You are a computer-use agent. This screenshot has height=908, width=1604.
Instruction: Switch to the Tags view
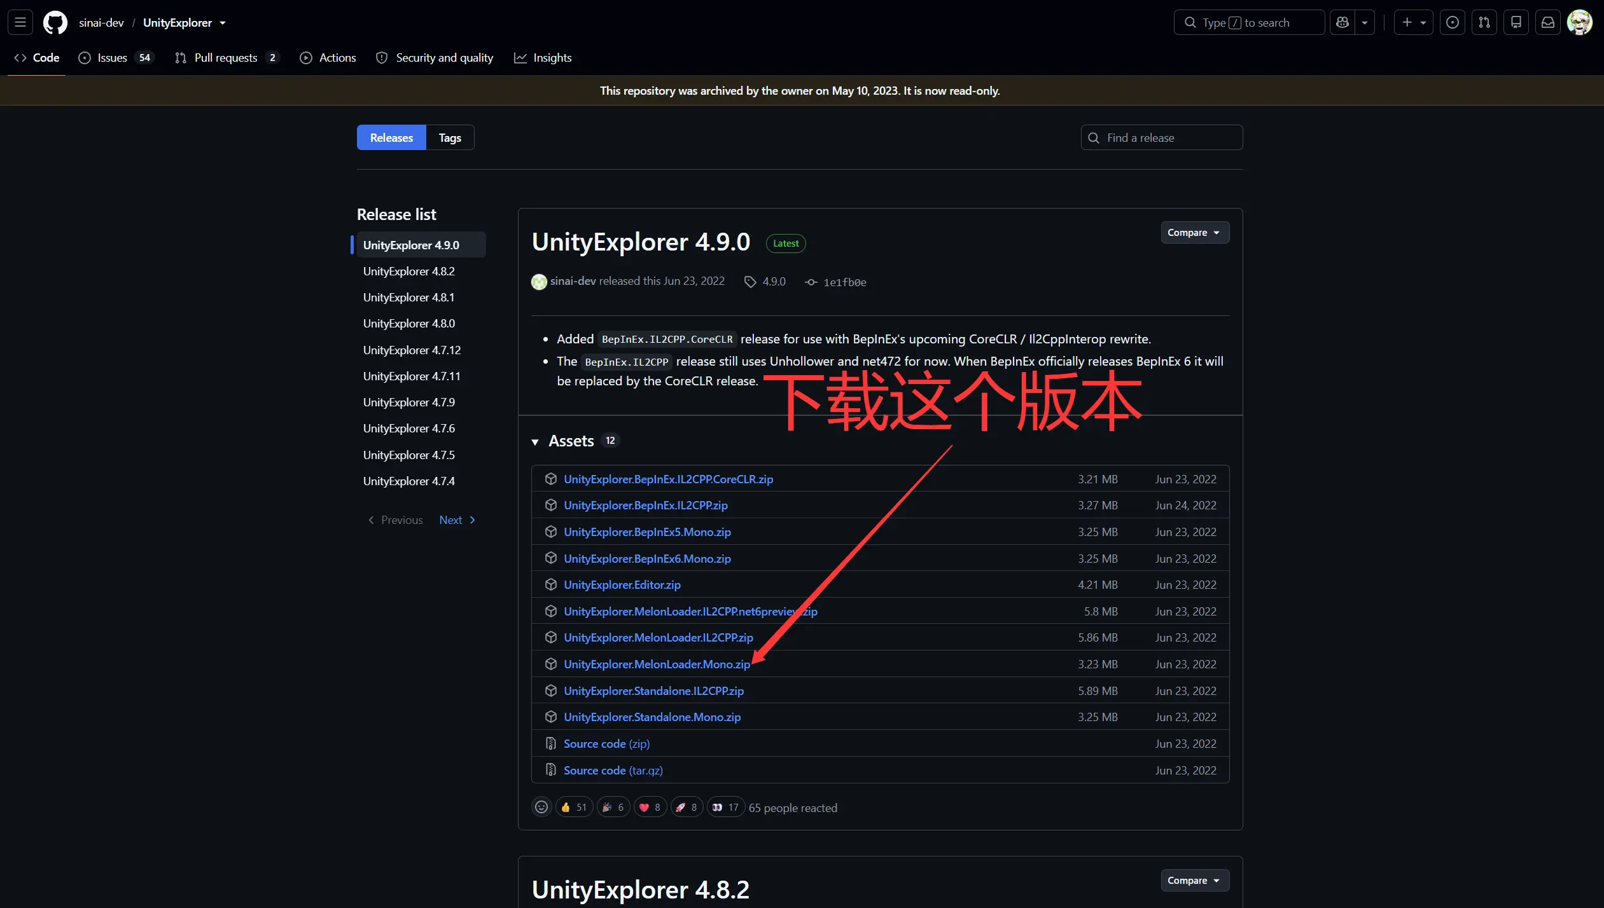click(x=450, y=138)
